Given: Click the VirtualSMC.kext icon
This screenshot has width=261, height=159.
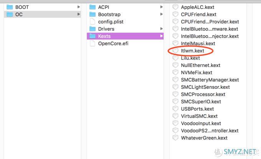Looking at the screenshot, I should tap(175, 116).
